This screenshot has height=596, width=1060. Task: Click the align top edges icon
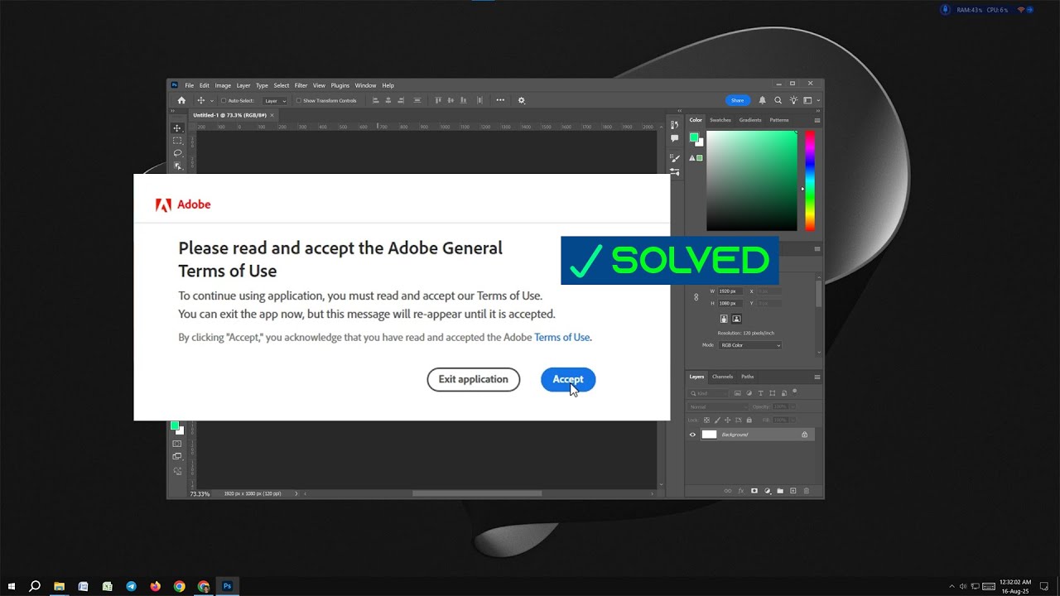[438, 100]
